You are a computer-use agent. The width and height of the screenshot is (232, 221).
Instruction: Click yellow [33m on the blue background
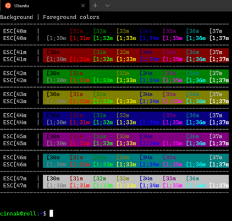click(x=123, y=115)
